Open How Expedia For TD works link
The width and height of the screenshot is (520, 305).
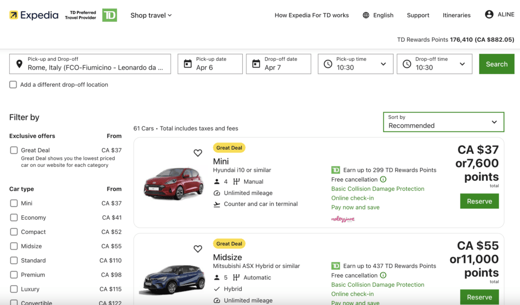pos(311,15)
